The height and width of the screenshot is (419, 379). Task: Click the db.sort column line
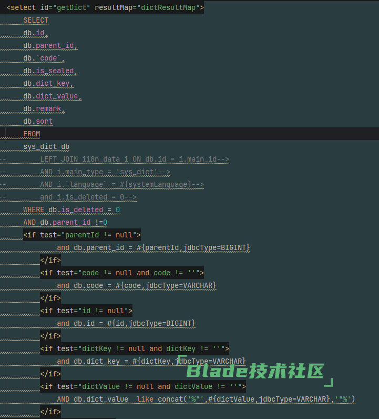(38, 121)
